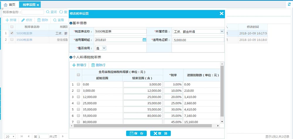Open the 5000税率表 link in the list
The image size is (293, 139).
click(24, 33)
